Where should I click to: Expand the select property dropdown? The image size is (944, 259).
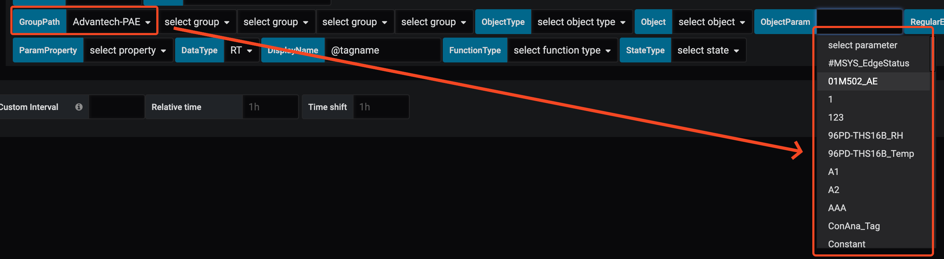127,50
